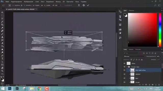Hide the Основа layer
Viewport: 163px width, 91px height.
[125, 82]
